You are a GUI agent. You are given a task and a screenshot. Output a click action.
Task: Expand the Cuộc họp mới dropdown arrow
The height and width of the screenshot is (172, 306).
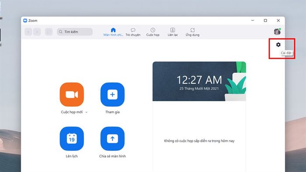(x=87, y=112)
